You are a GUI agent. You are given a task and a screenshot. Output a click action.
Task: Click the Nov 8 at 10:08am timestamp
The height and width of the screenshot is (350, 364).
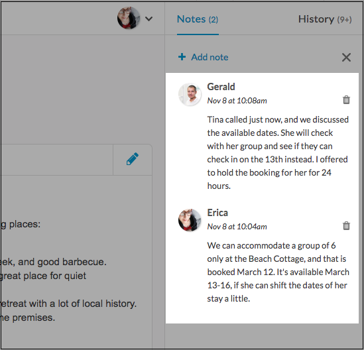(237, 101)
